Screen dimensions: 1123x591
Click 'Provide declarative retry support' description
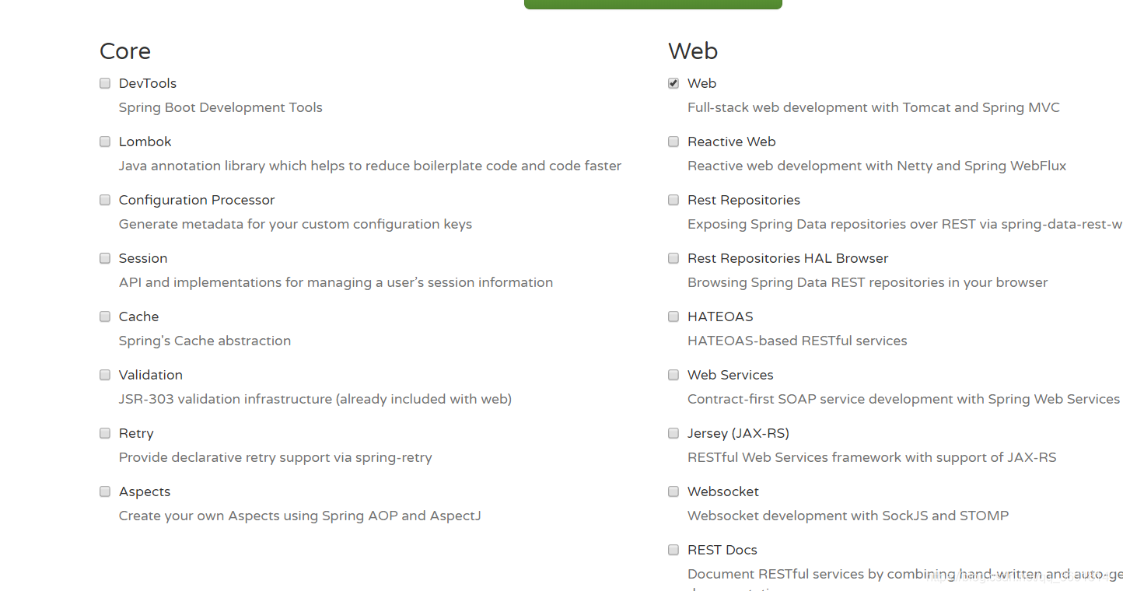275,457
